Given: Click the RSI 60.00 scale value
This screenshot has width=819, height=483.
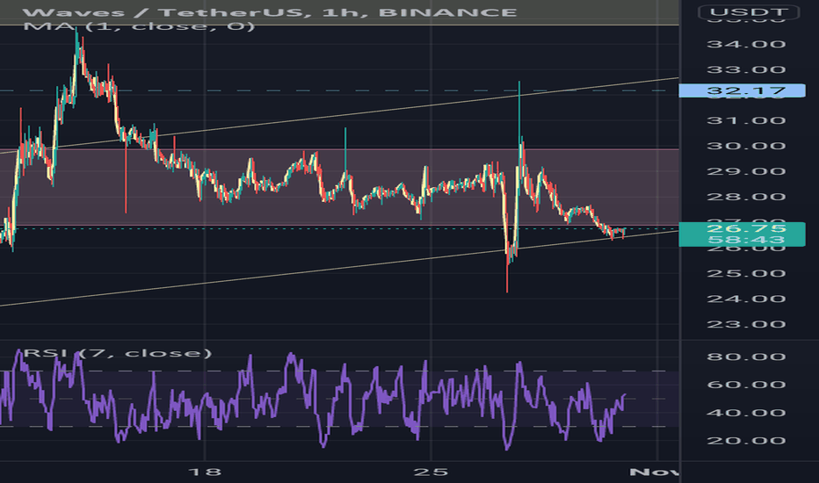Looking at the screenshot, I should pyautogui.click(x=746, y=385).
